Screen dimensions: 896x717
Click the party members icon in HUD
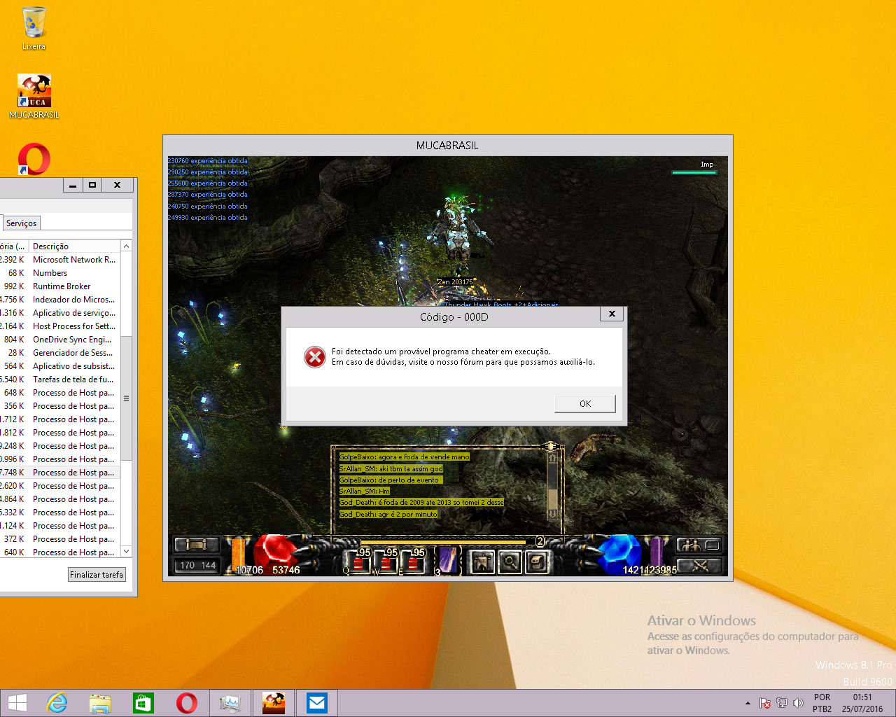(688, 545)
